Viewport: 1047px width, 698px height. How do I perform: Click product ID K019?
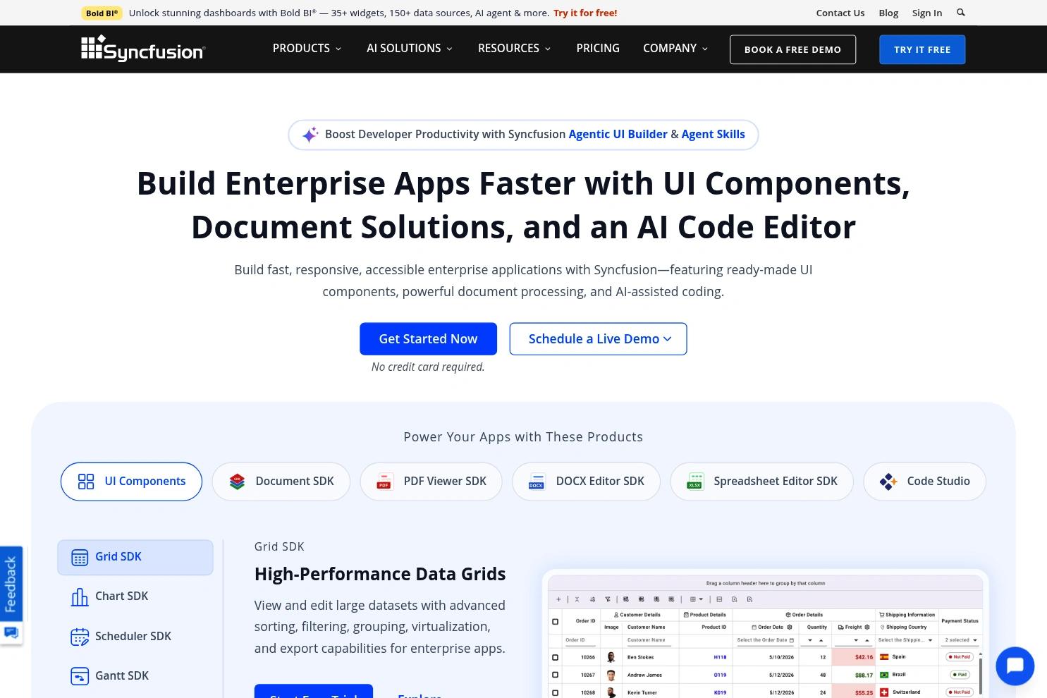[x=720, y=692]
